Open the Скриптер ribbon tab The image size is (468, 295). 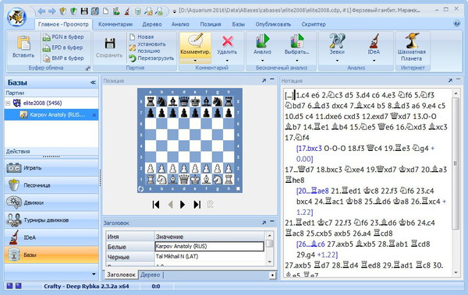click(314, 24)
